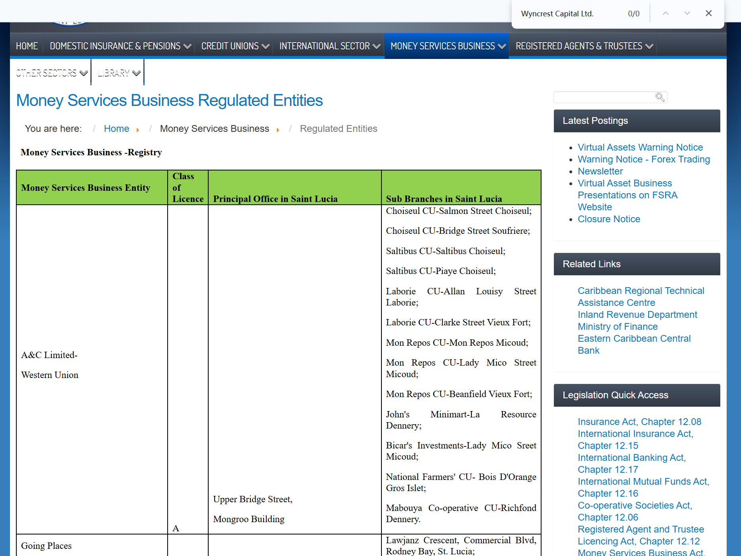This screenshot has width=741, height=556.
Task: Click the Home breadcrumb link
Action: tap(116, 129)
